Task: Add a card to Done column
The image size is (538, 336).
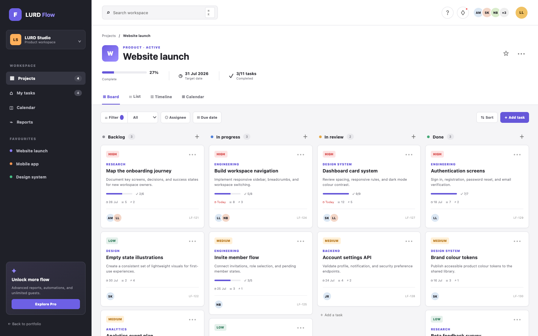Action: [x=522, y=137]
